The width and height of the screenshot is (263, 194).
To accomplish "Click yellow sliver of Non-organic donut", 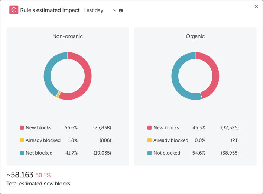I will pos(58,95).
